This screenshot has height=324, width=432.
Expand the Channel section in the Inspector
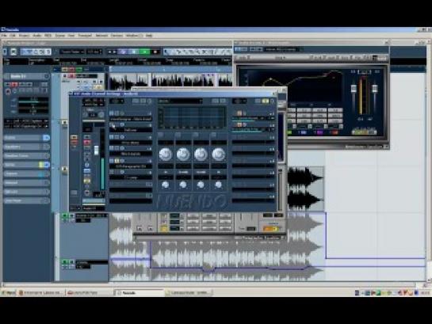[27, 173]
